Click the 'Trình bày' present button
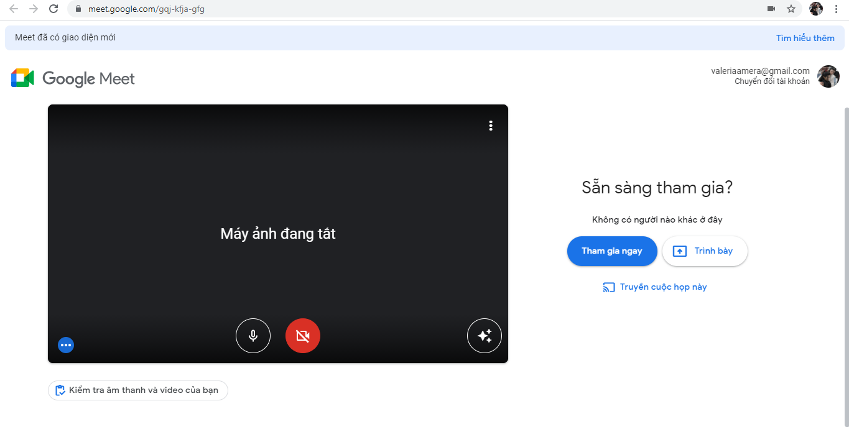Screen dimensions: 849x429 pyautogui.click(x=705, y=251)
